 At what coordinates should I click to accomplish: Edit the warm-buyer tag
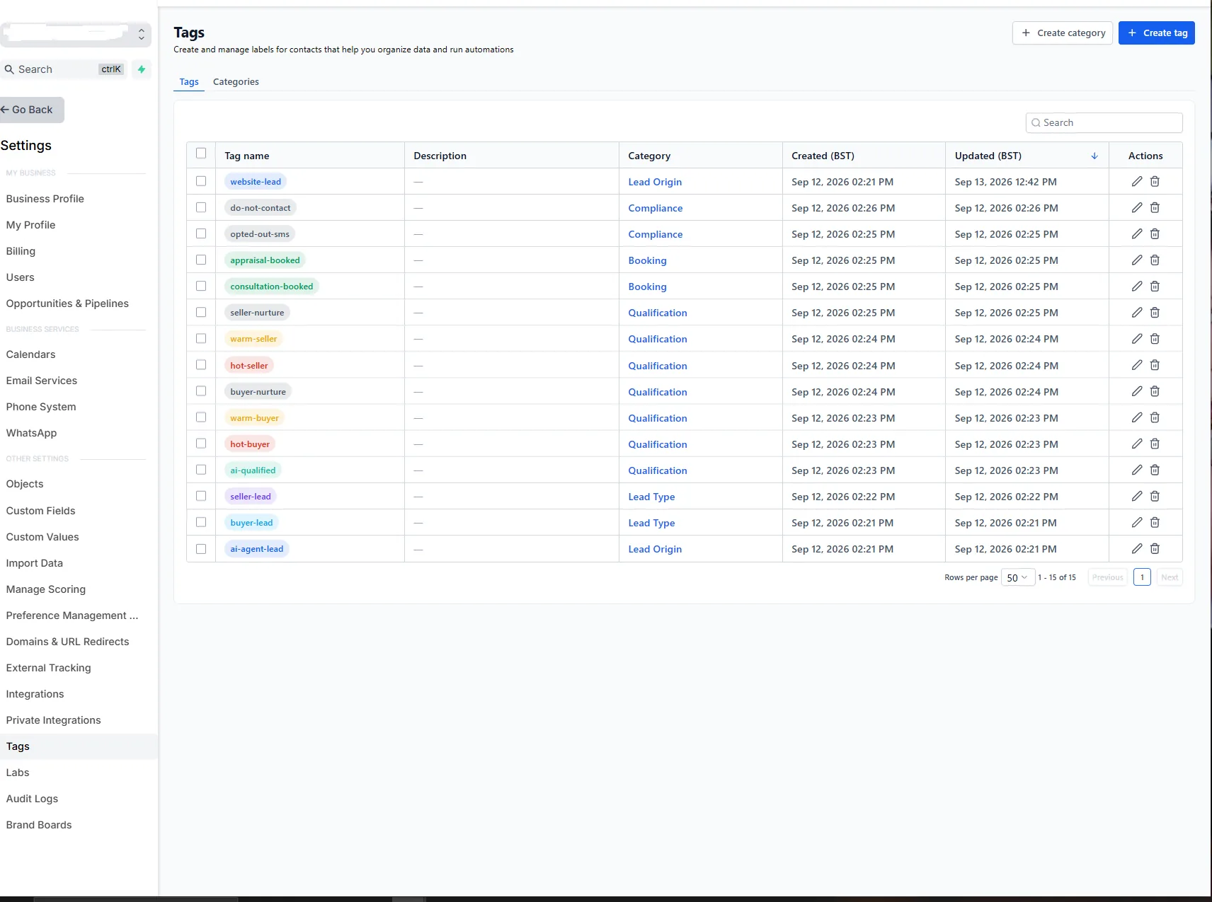point(1136,417)
